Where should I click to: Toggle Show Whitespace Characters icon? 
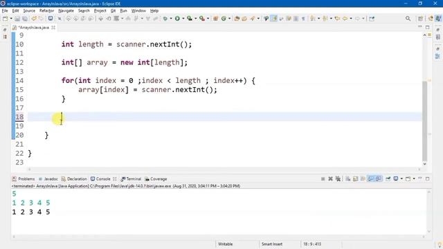tap(303, 19)
